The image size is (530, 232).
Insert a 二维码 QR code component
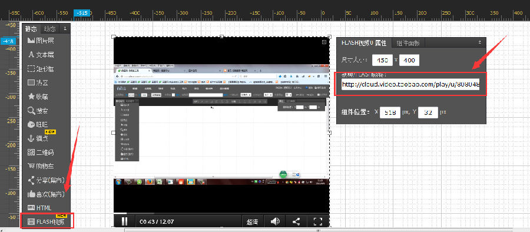coord(41,152)
